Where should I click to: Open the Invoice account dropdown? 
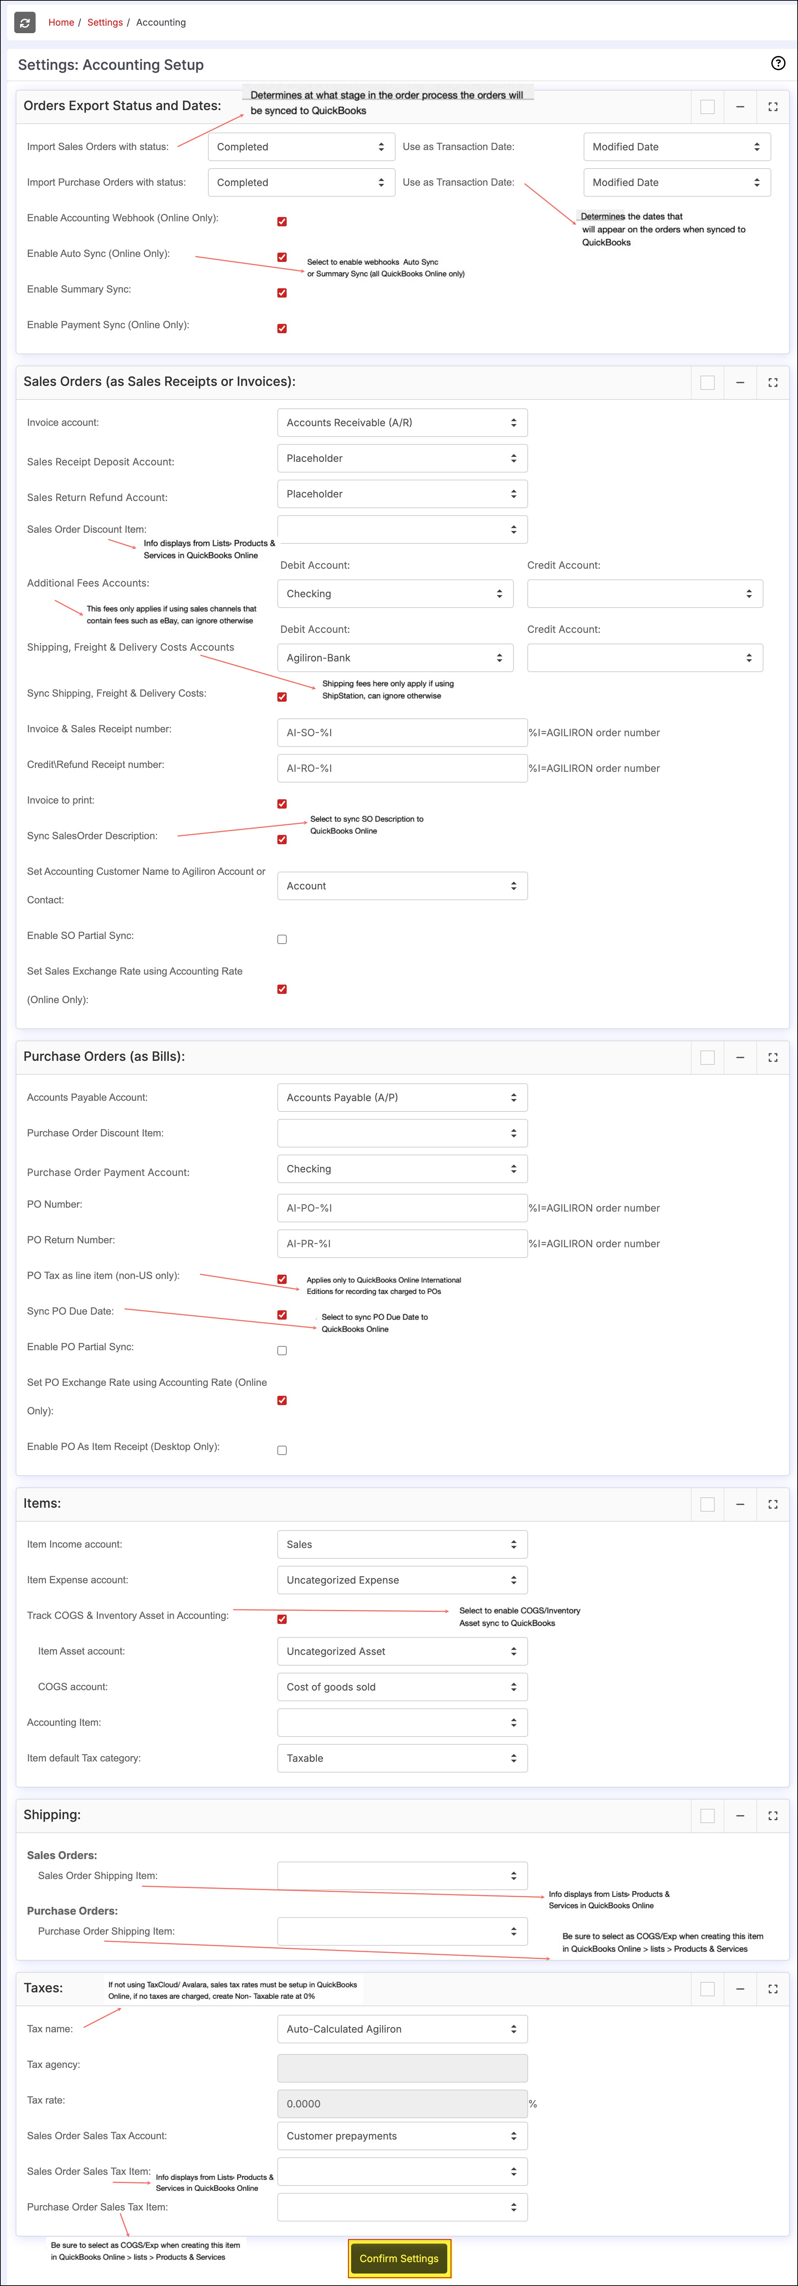point(402,422)
